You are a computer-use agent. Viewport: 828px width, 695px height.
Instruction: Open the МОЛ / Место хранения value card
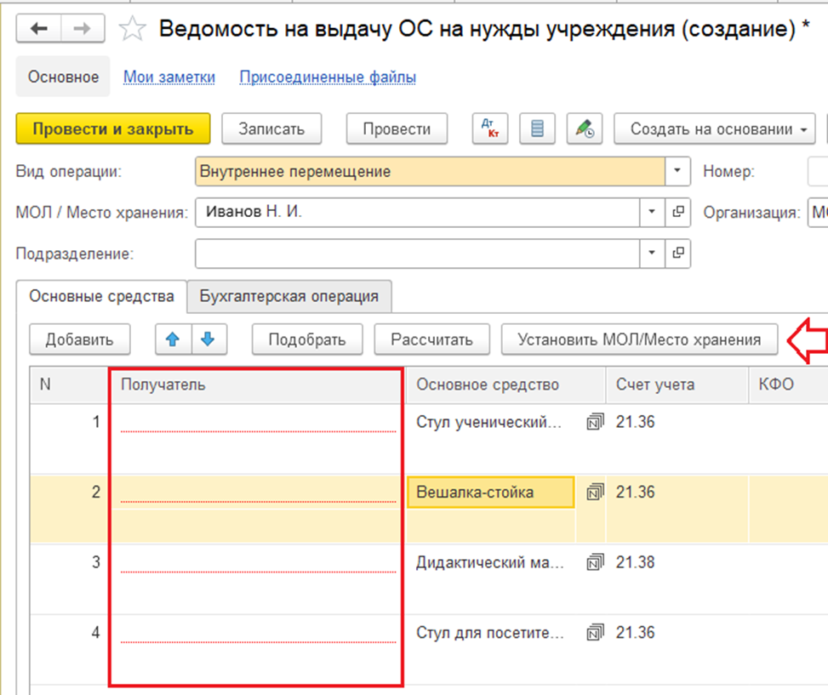pyautogui.click(x=678, y=212)
